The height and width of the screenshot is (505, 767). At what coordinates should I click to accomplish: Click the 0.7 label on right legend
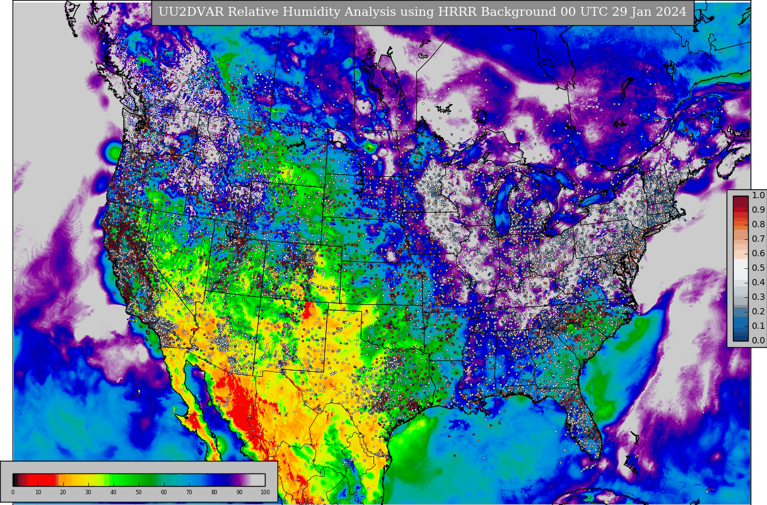point(758,239)
